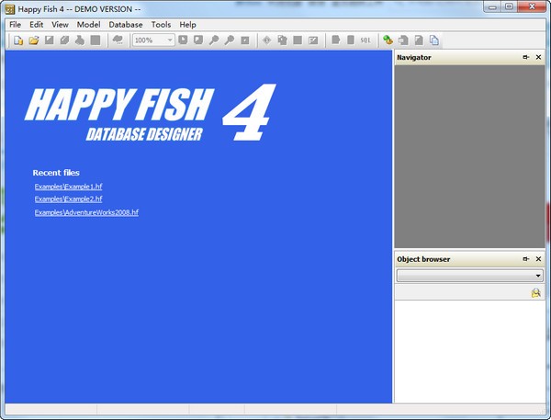Expand the Object browser selection dropdown
551x420 pixels.
pyautogui.click(x=538, y=276)
